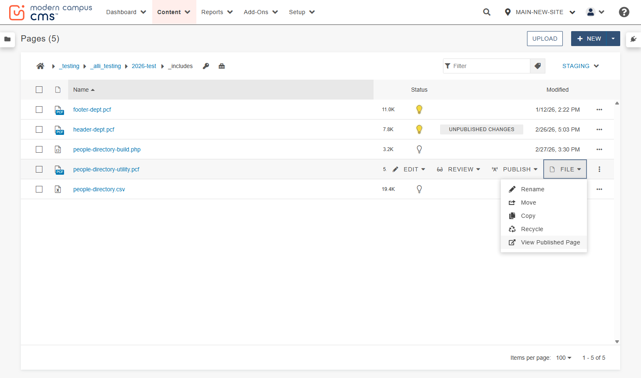
Task: Click light bulb status for header-dept.pcf
Action: click(x=419, y=129)
